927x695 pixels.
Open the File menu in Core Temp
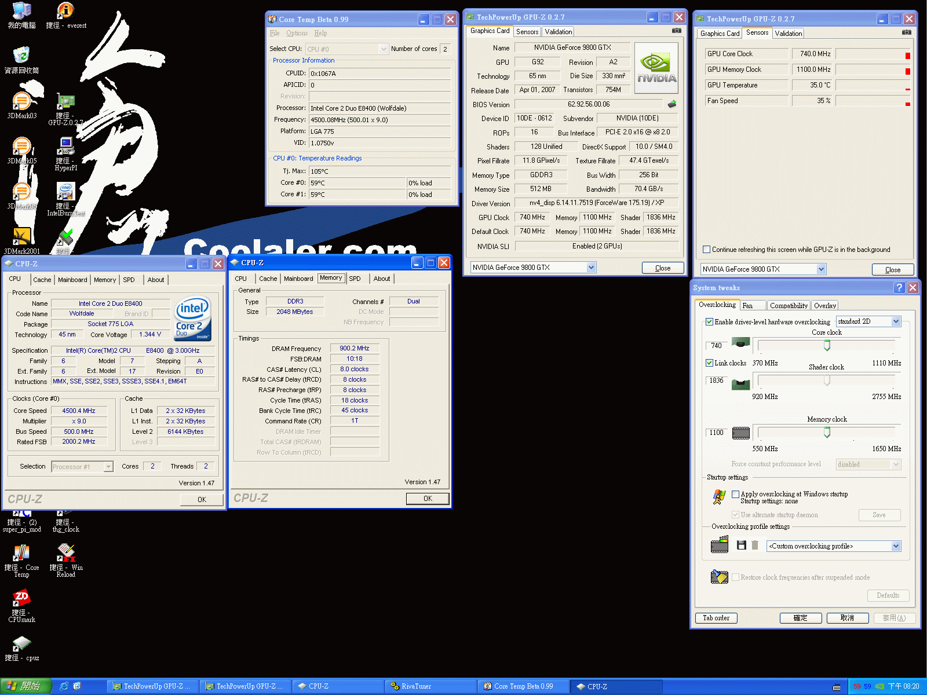coord(275,33)
